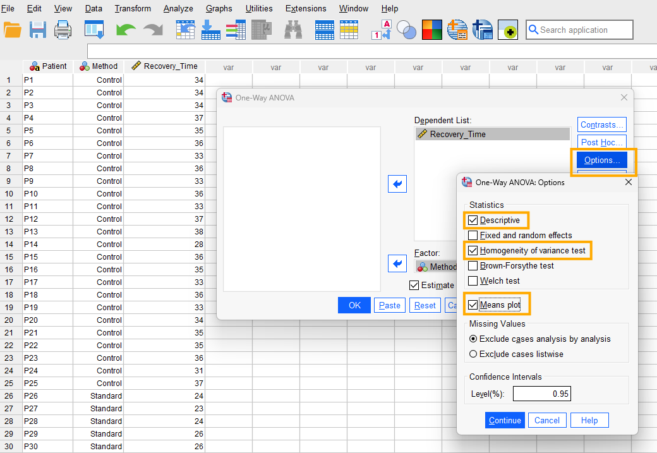Click the blue arrow beside Dependent List
This screenshot has height=453, width=657.
click(x=397, y=184)
